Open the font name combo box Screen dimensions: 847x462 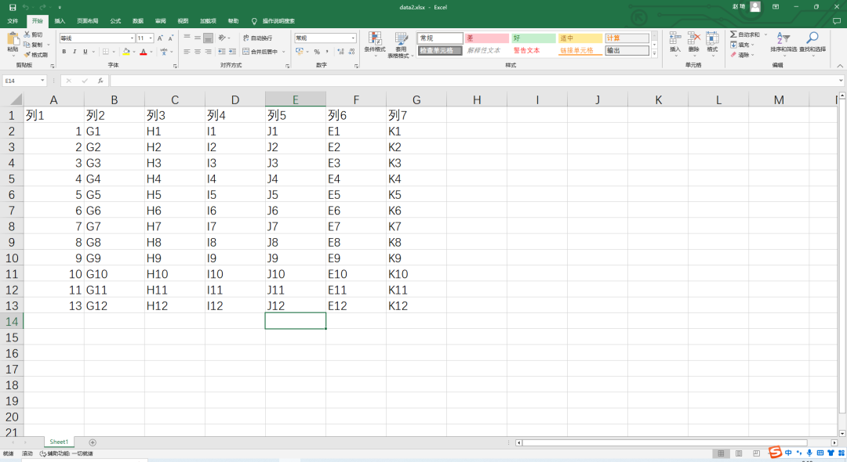(97, 38)
